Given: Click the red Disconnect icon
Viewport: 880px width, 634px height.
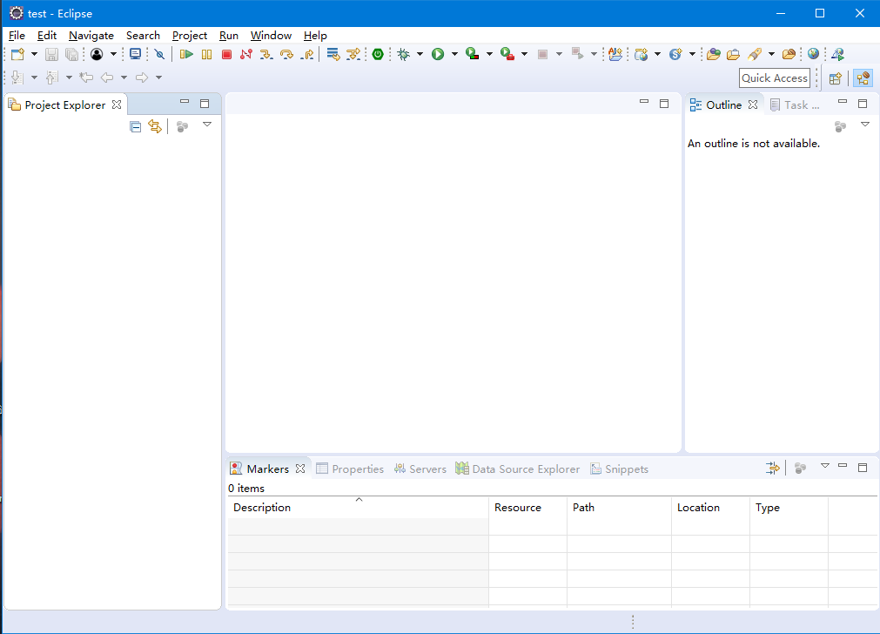Looking at the screenshot, I should (245, 54).
